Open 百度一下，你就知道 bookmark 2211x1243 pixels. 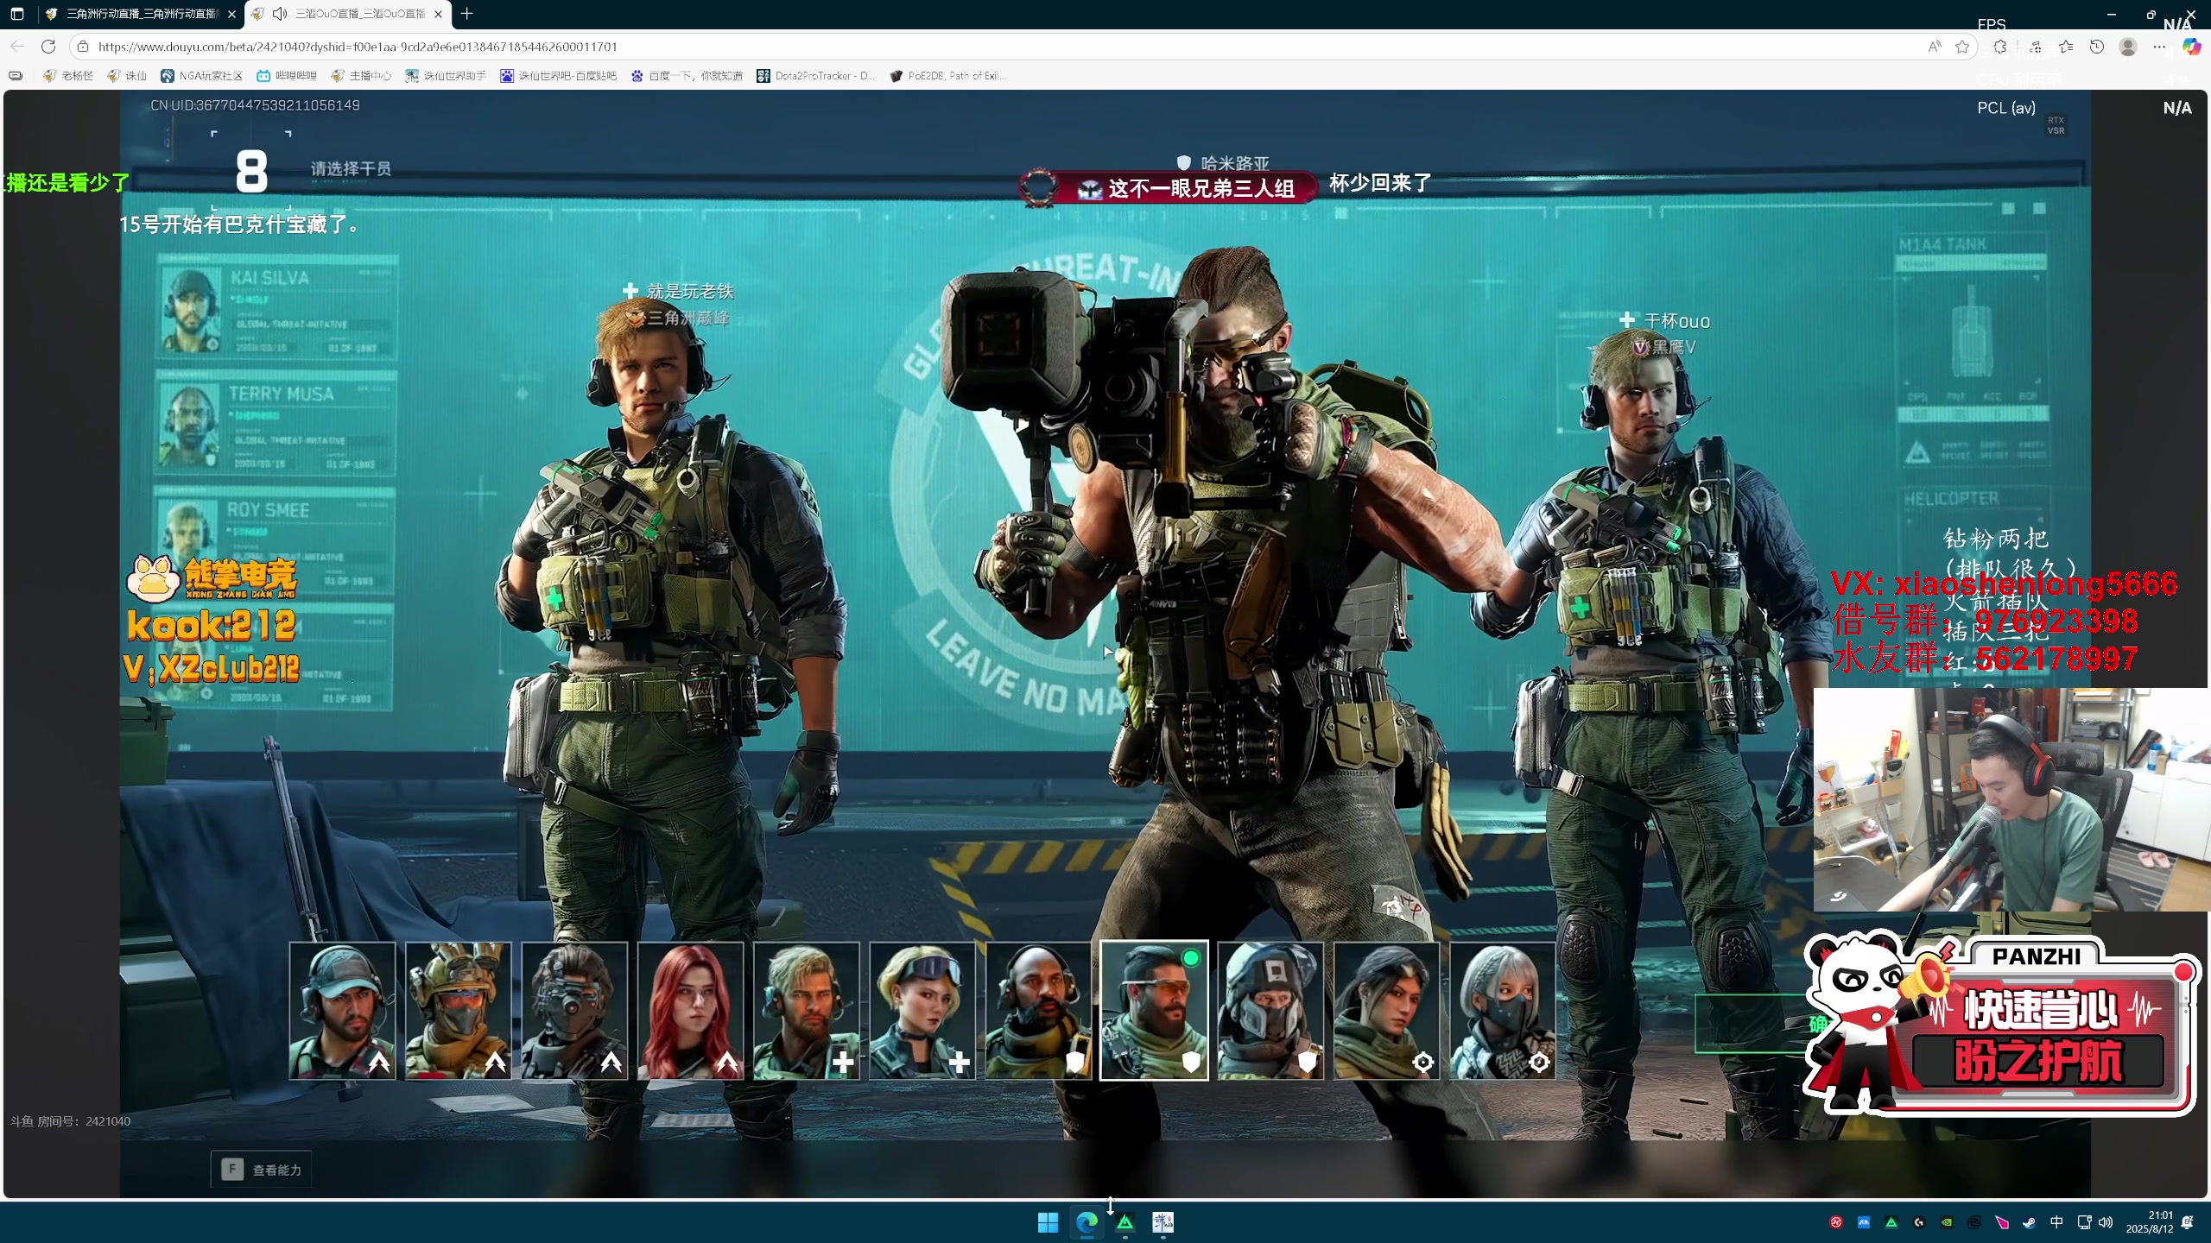pos(687,76)
